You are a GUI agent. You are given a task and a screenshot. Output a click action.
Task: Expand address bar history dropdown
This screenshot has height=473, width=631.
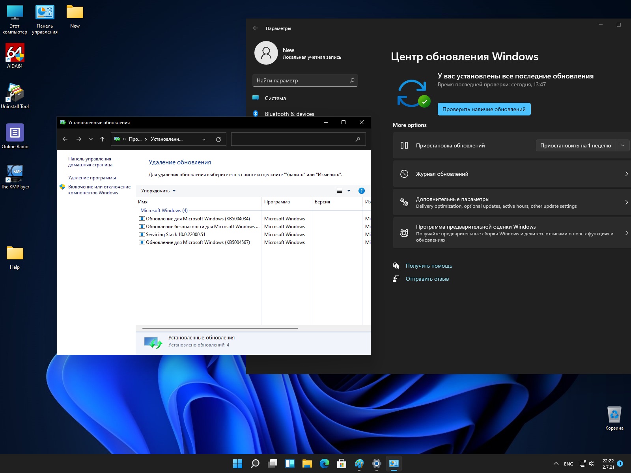click(204, 139)
